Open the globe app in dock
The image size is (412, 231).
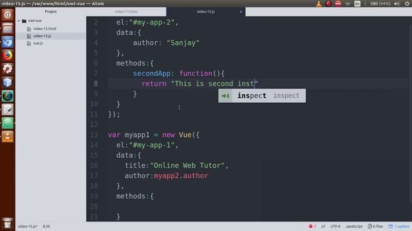pos(7,96)
